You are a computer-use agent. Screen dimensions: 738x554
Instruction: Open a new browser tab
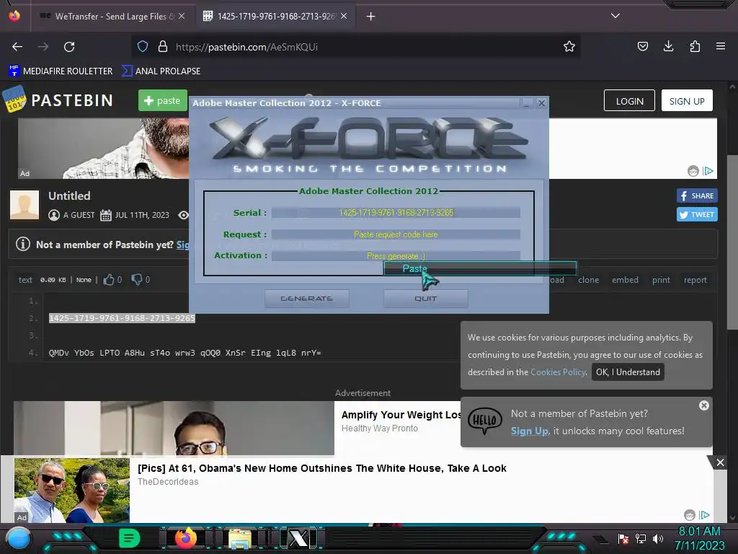[x=371, y=17]
